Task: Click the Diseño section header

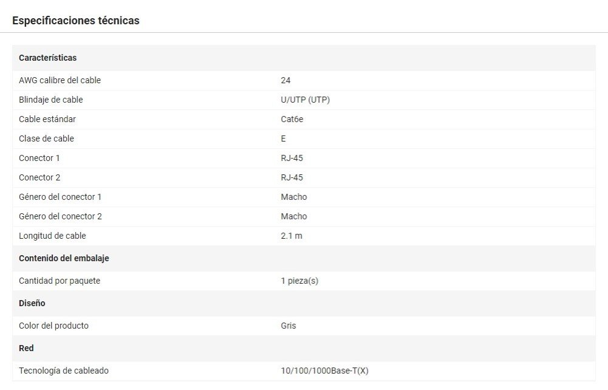Action: (x=32, y=303)
